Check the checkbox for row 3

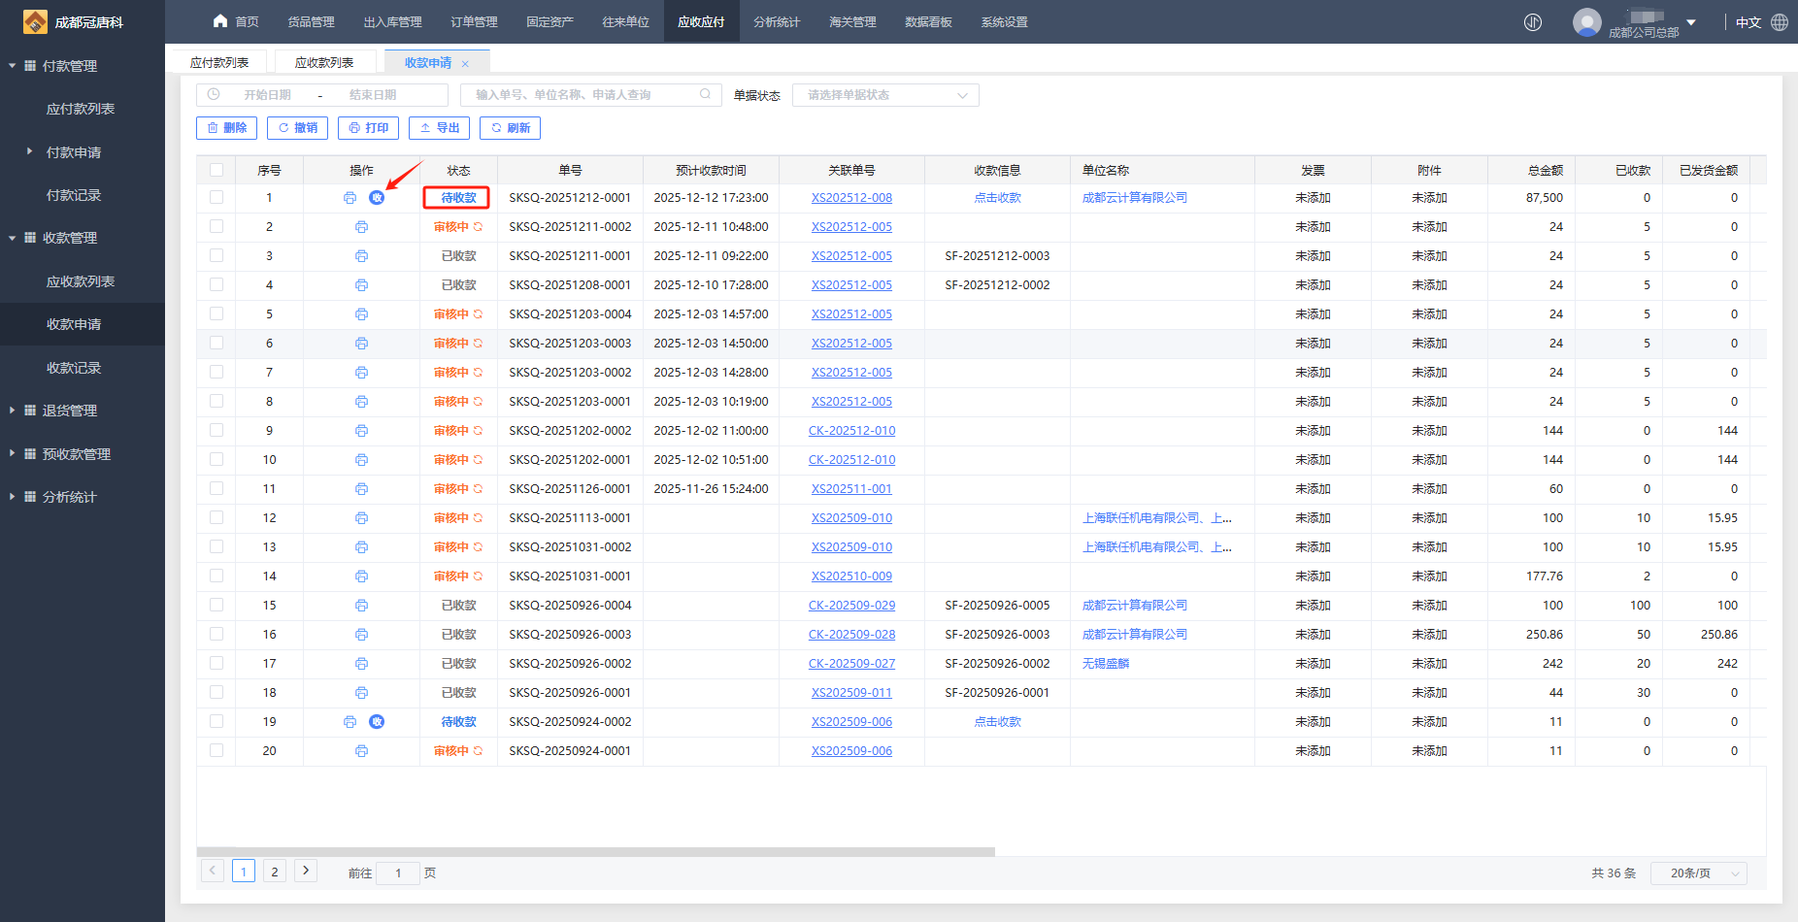(x=216, y=256)
